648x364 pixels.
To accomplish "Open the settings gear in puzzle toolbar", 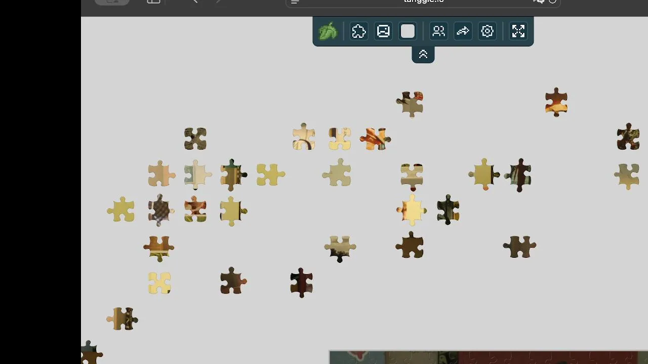I will point(488,31).
